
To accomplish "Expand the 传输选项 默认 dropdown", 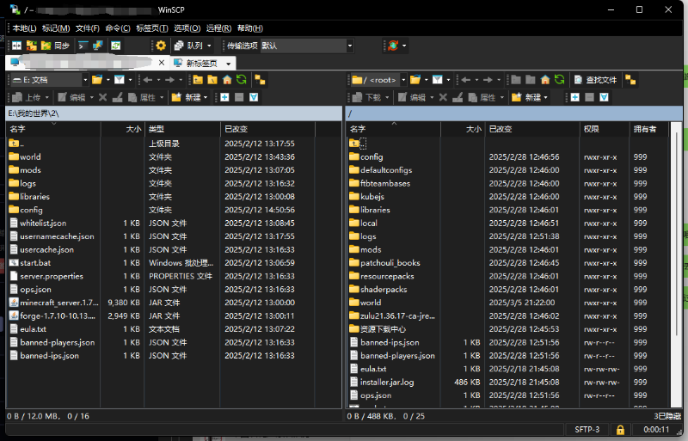I will coord(350,46).
